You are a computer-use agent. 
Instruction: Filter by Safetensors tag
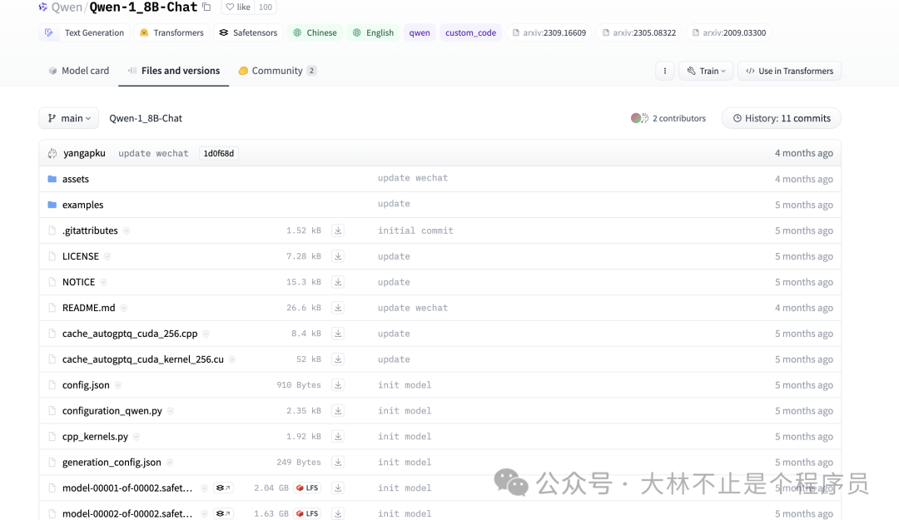point(248,32)
